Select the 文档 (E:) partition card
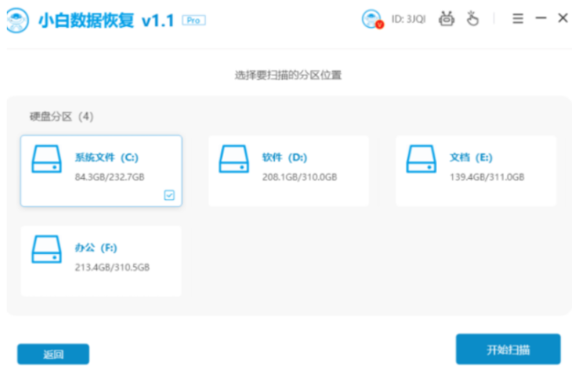 [x=476, y=171]
